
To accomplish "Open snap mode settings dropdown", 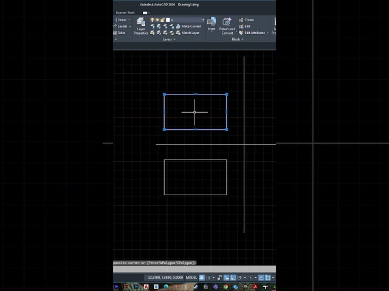I will pos(213,278).
